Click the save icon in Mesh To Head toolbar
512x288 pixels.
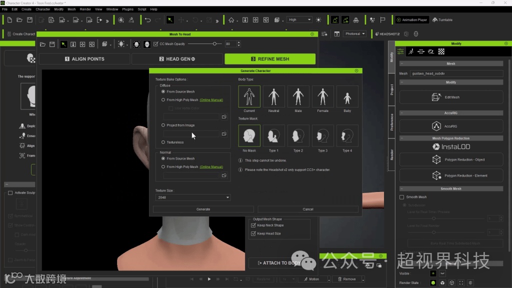point(52,44)
